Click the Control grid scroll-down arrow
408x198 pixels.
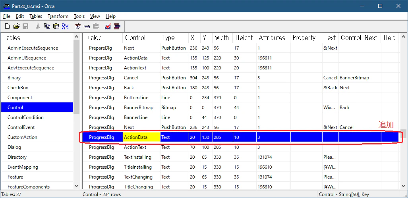404,186
